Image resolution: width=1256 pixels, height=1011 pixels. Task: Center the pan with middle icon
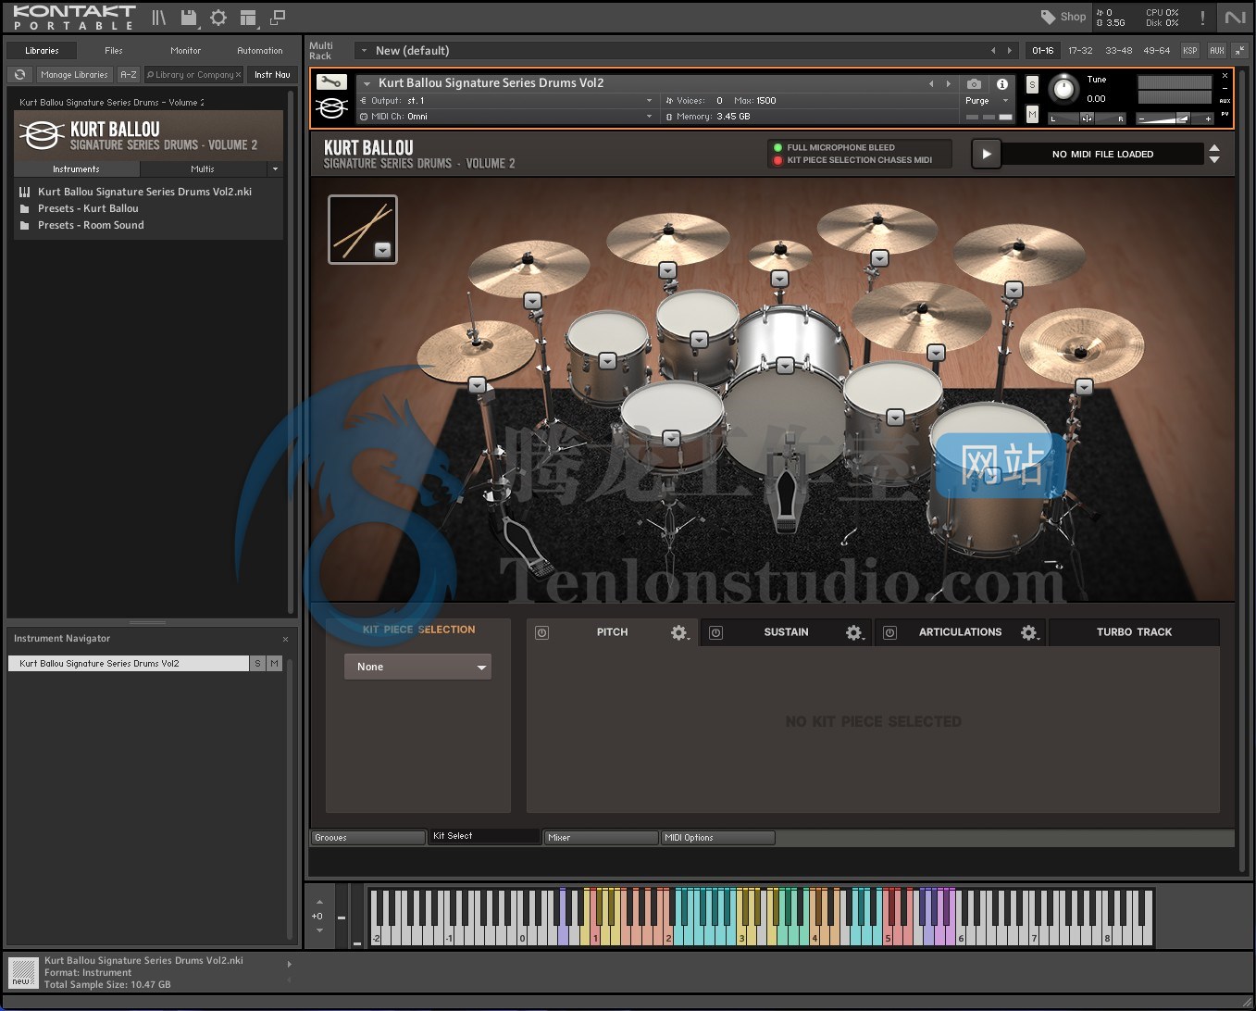coord(1087,118)
